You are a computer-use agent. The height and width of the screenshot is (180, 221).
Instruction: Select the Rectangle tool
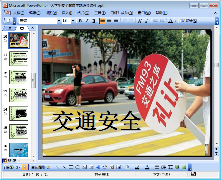(x=71, y=167)
